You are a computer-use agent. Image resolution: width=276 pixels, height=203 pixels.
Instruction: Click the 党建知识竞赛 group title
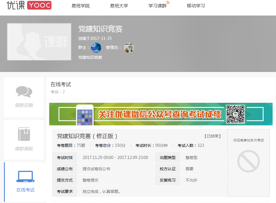pyautogui.click(x=100, y=29)
